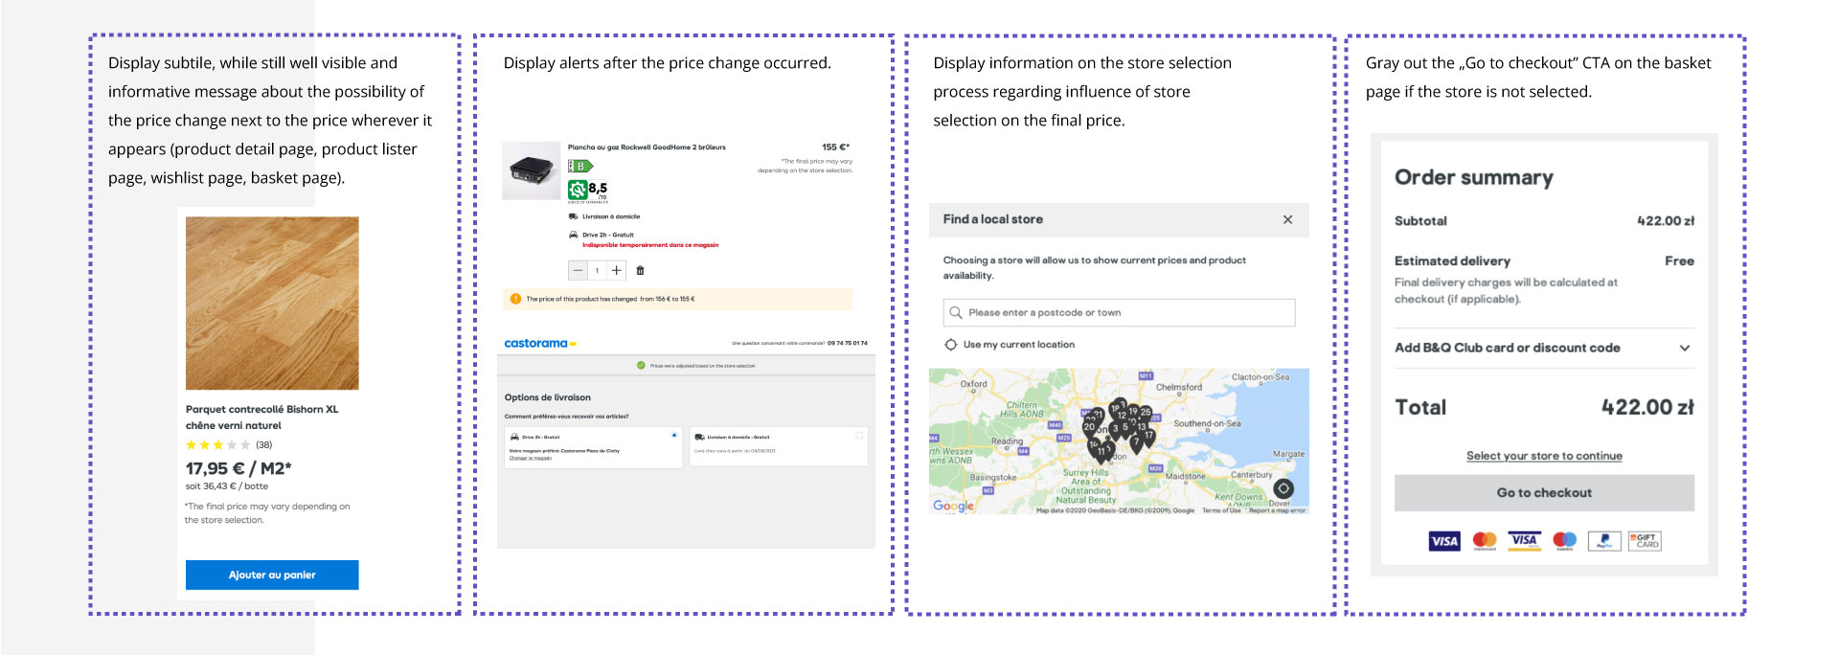Click map store pin number 11
The height and width of the screenshot is (655, 1839).
1102,452
